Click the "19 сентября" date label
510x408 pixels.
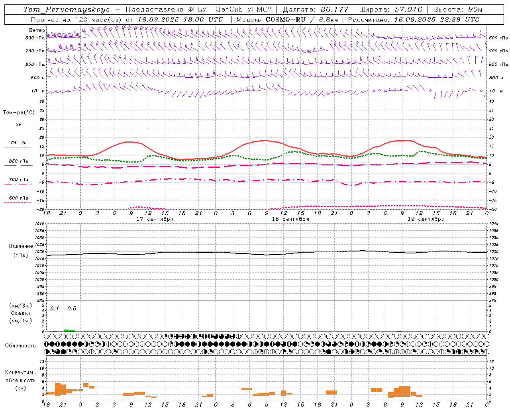(426, 219)
